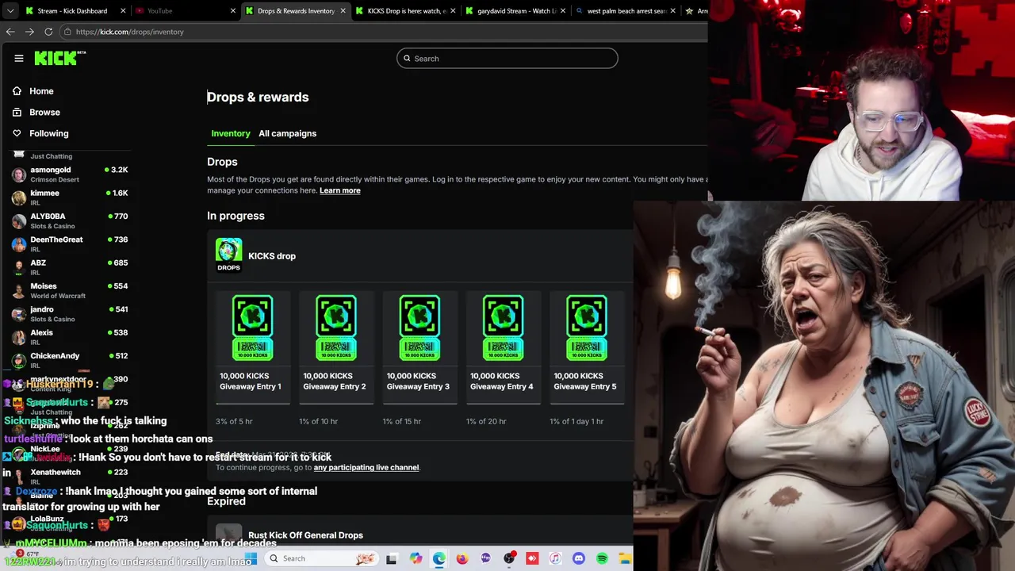
Task: Close the Stream - Kick Dashboard tab
Action: click(x=123, y=11)
